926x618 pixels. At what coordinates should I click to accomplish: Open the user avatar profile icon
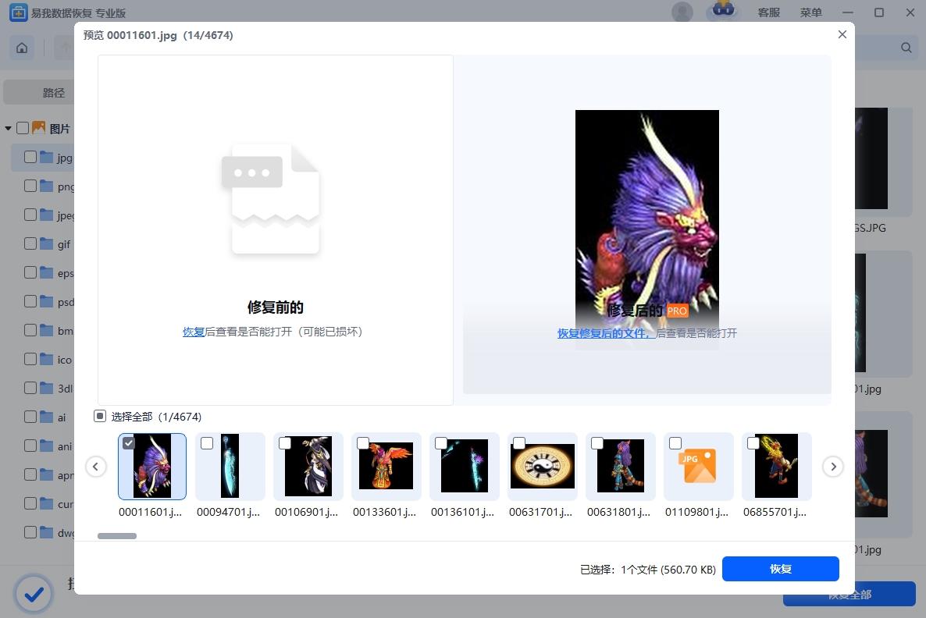pyautogui.click(x=682, y=12)
